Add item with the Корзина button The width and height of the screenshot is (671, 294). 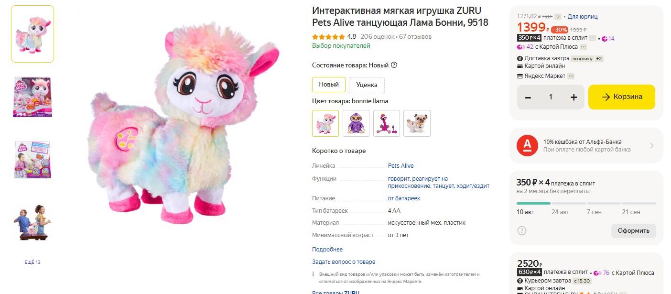[621, 97]
